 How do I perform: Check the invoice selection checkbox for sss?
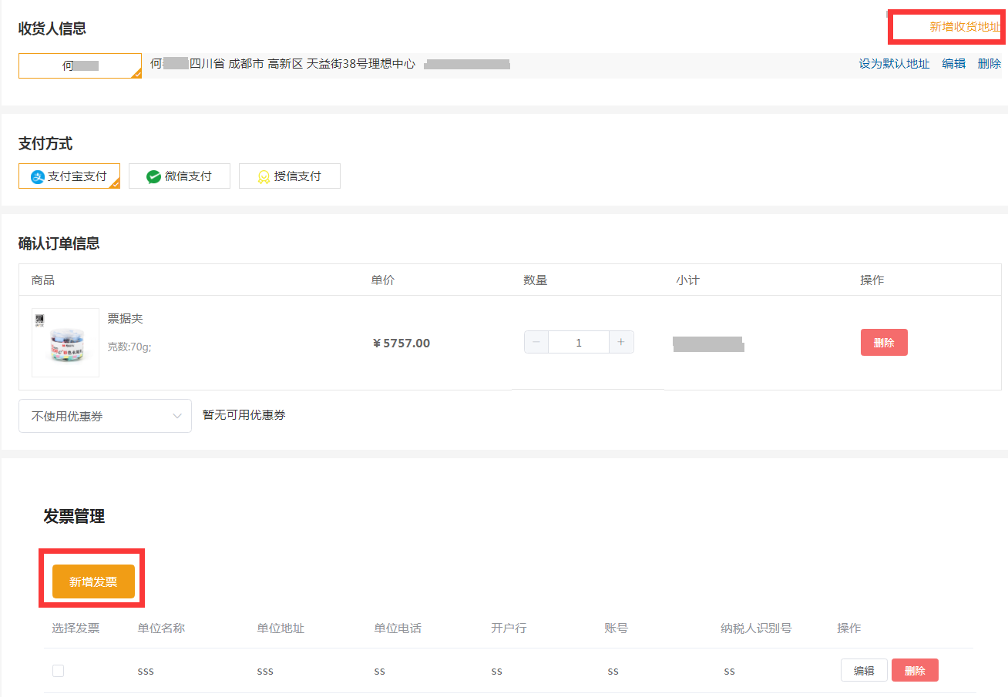58,670
